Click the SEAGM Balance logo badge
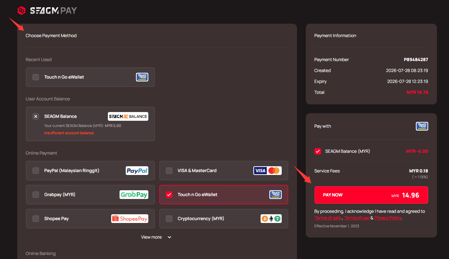The width and height of the screenshot is (449, 259). pyautogui.click(x=128, y=116)
